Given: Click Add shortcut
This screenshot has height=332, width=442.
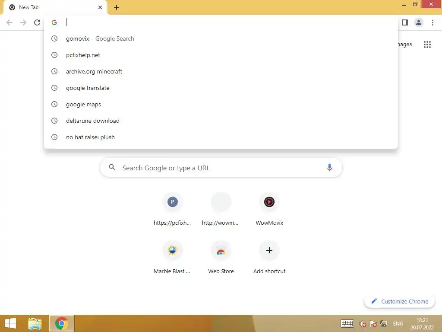Looking at the screenshot, I should (x=269, y=258).
